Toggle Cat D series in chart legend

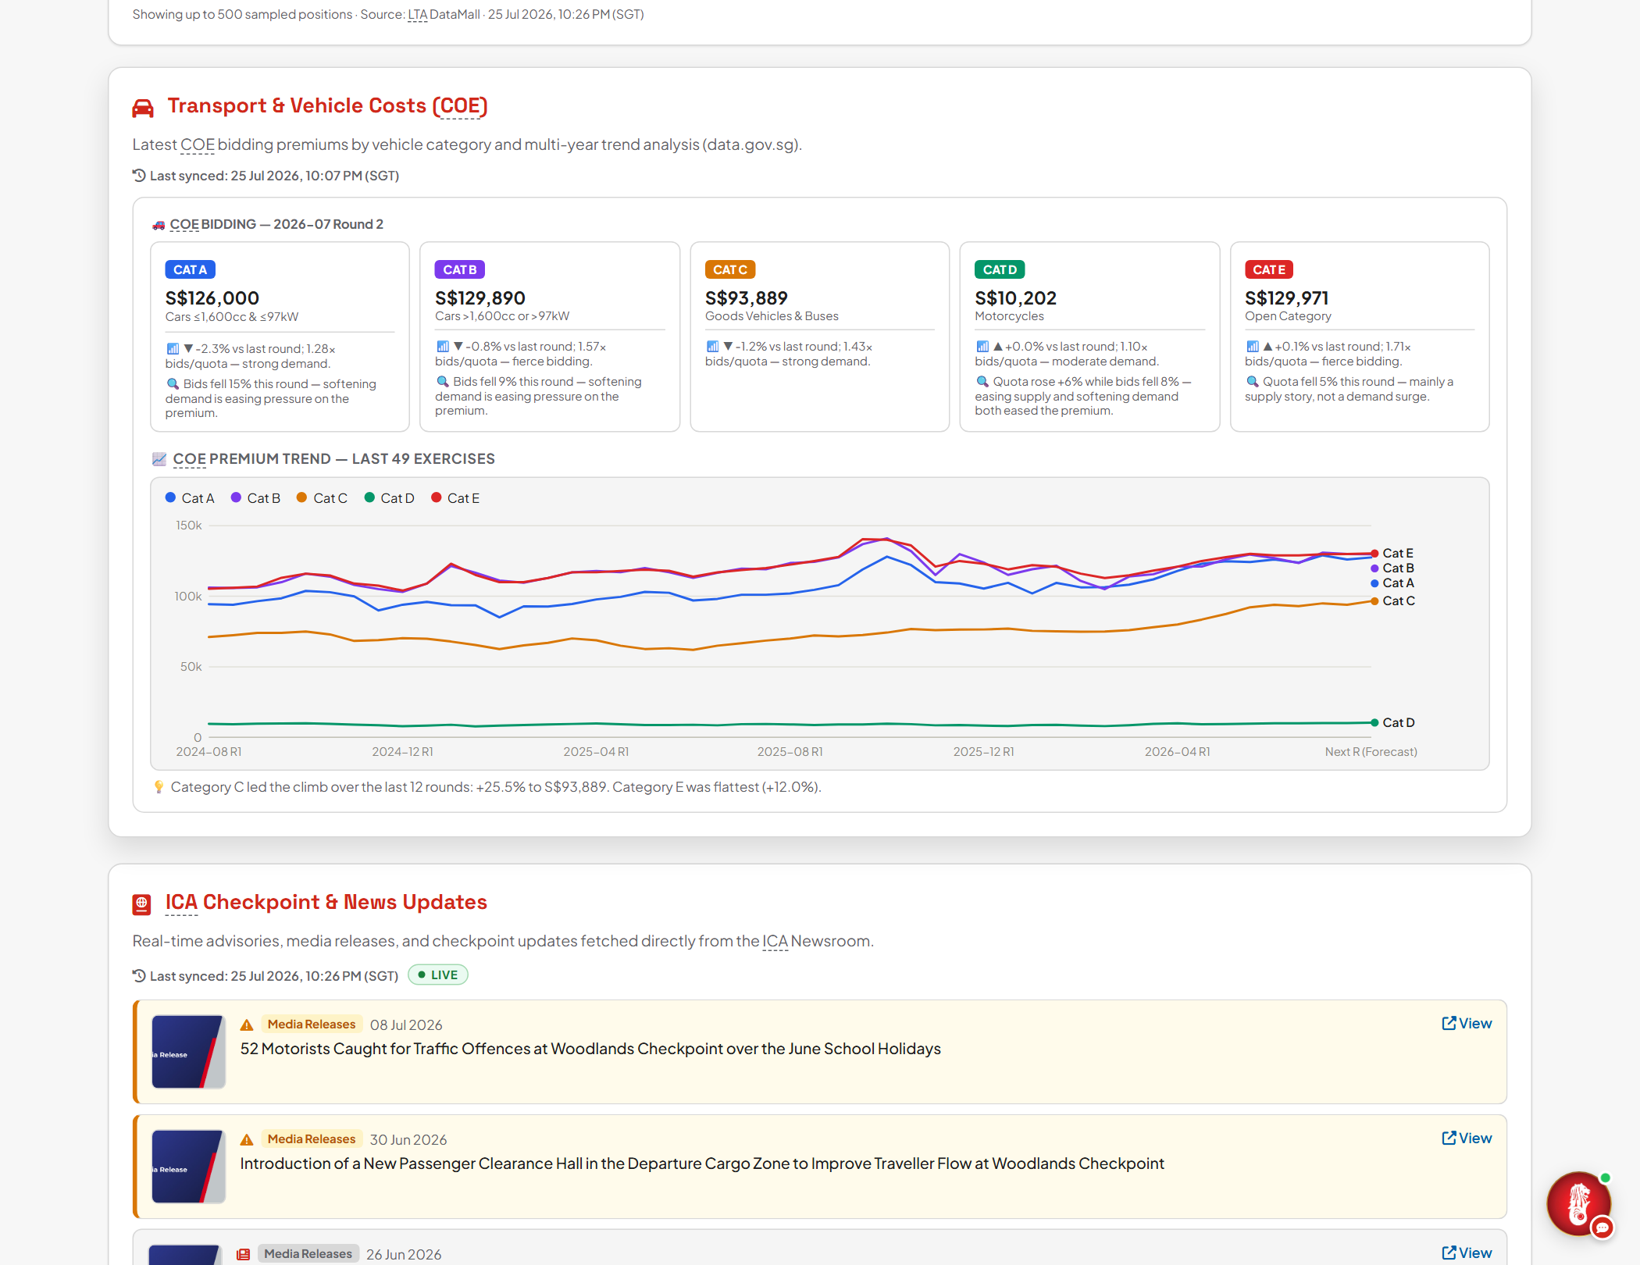coord(389,498)
